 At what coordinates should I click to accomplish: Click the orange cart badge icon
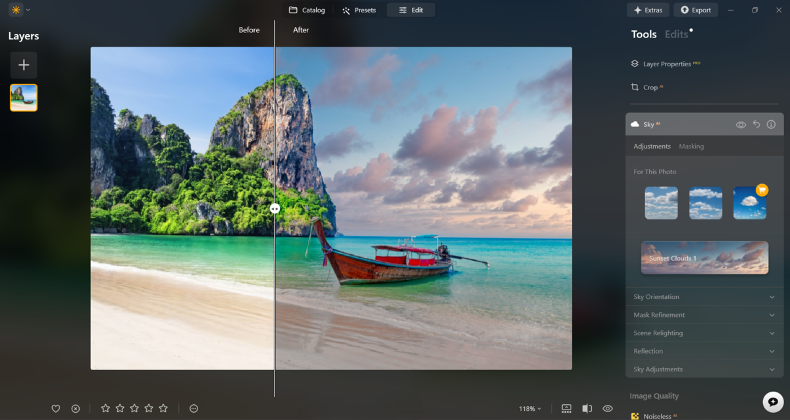(762, 190)
